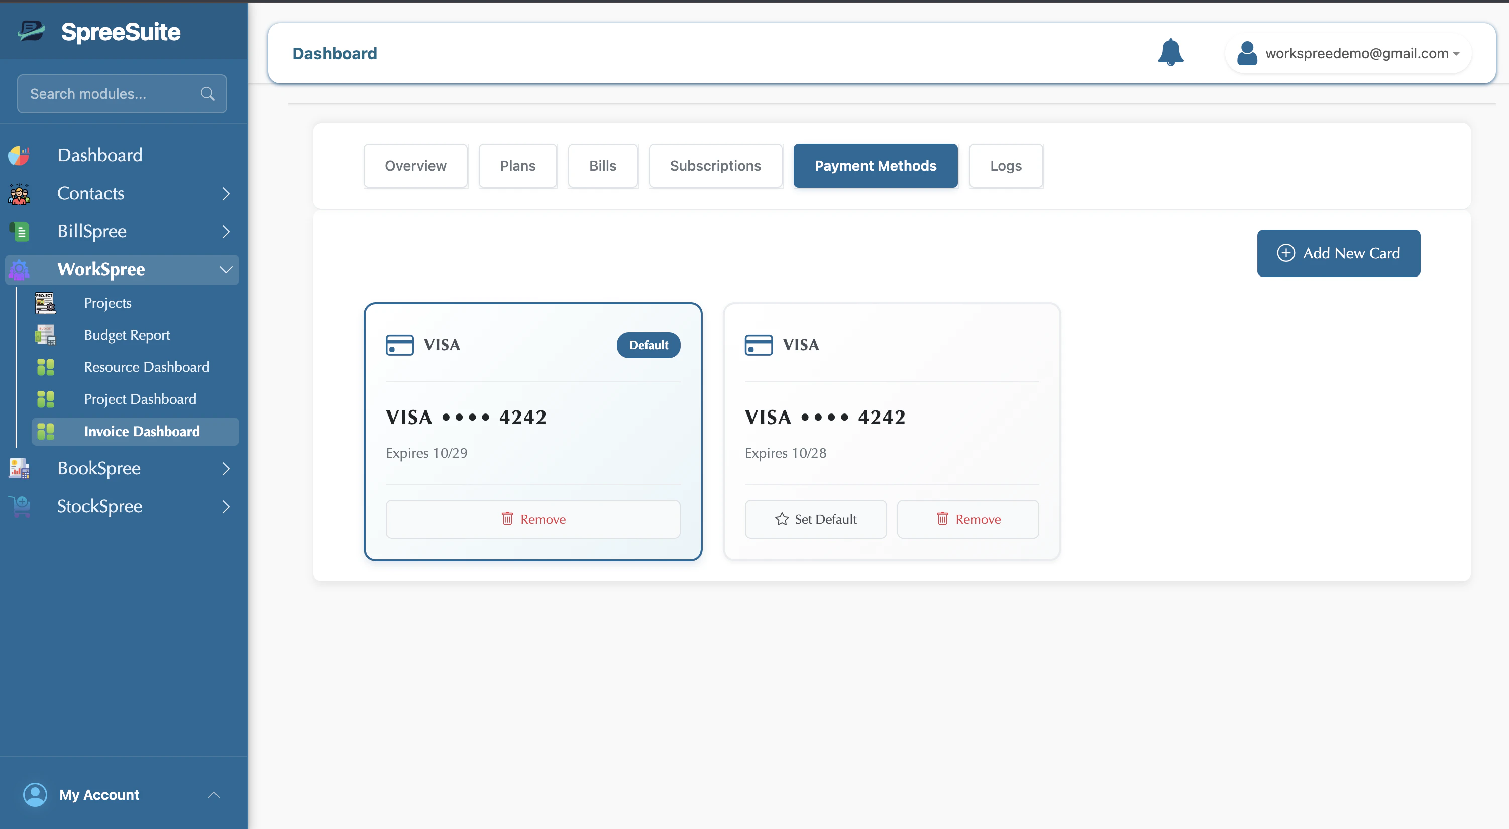
Task: Select the Payment Methods tab
Action: point(876,166)
